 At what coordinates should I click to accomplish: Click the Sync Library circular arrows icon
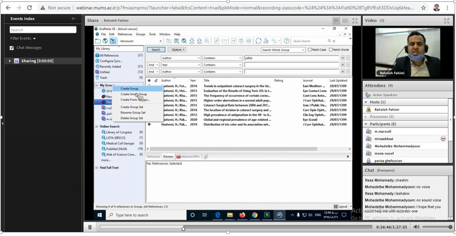[x=258, y=41]
